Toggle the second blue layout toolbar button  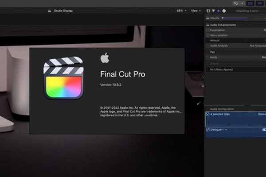point(259,3)
